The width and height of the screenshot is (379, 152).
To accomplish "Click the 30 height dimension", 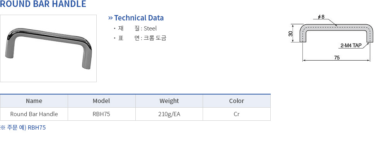I will [291, 33].
